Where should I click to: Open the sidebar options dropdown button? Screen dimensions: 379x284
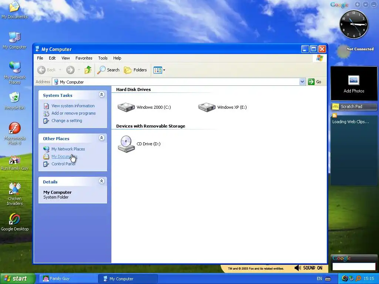(366, 4)
